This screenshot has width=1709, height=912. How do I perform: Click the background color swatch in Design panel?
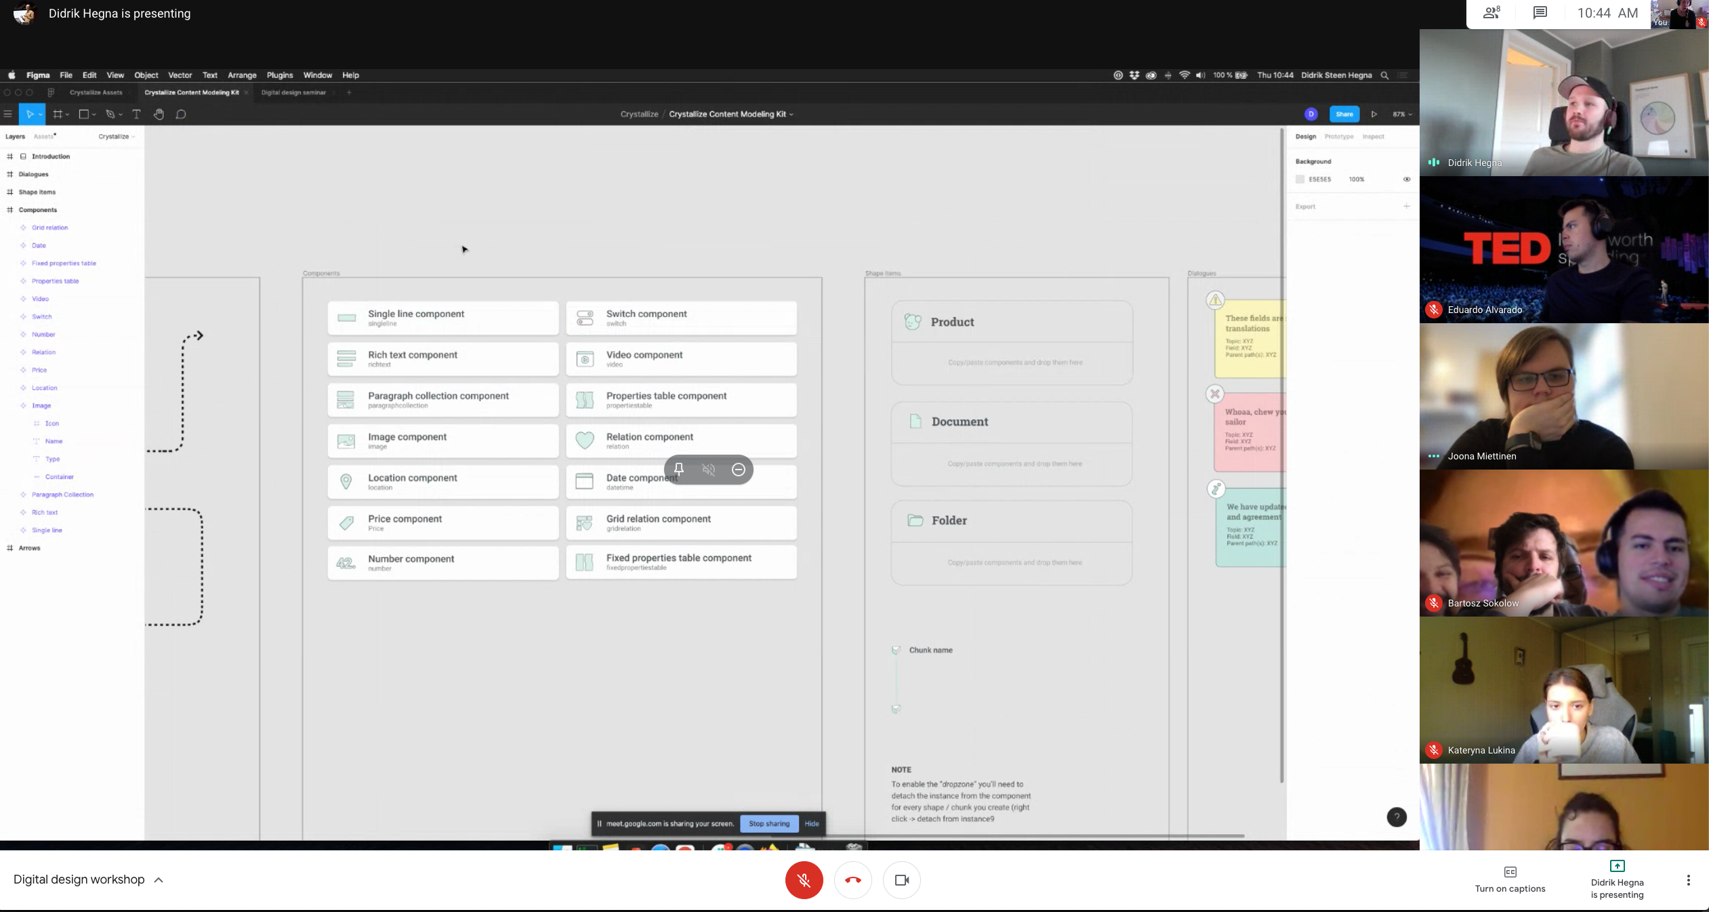pos(1300,179)
